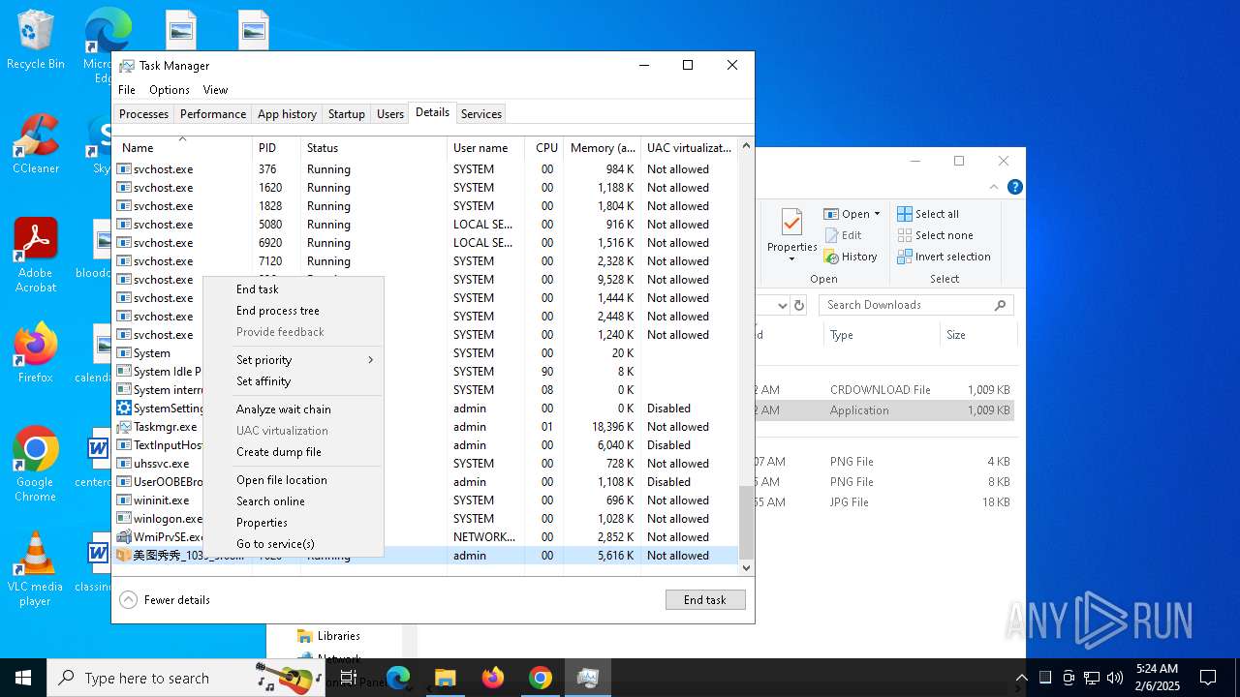Open File Explorer from taskbar

coord(446,678)
